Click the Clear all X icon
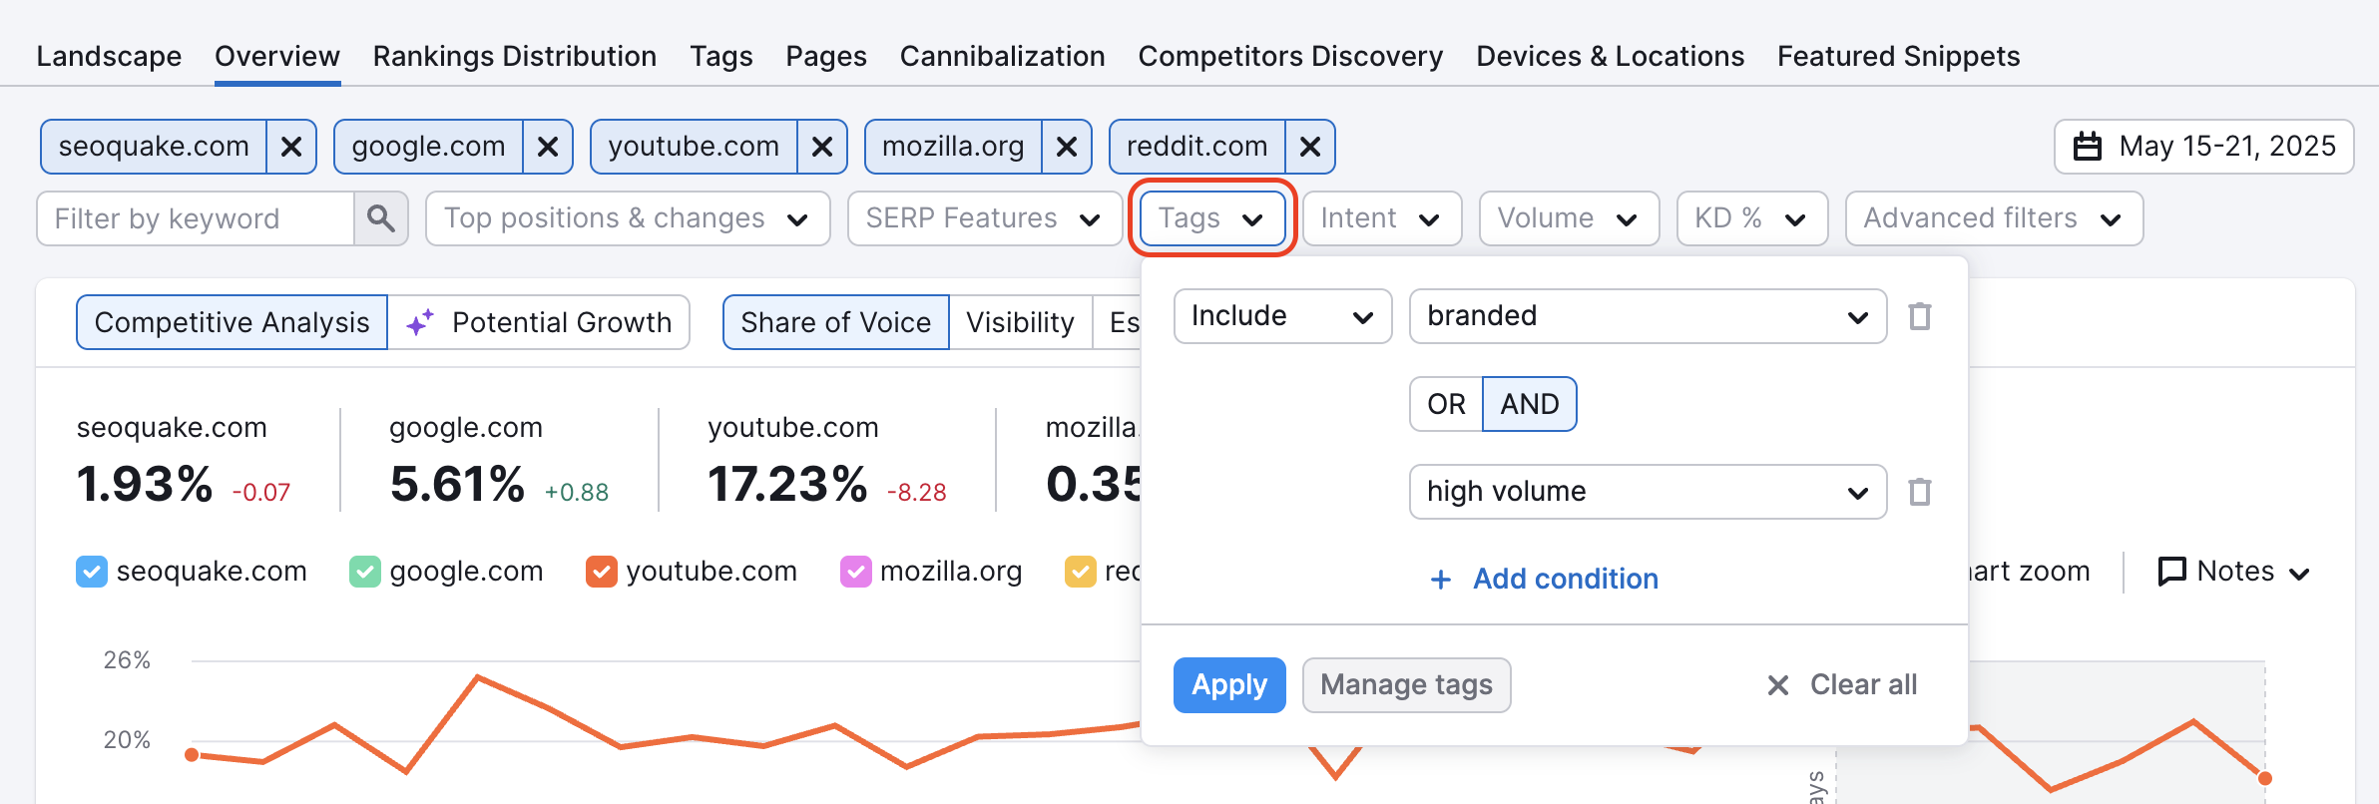 pos(1776,684)
